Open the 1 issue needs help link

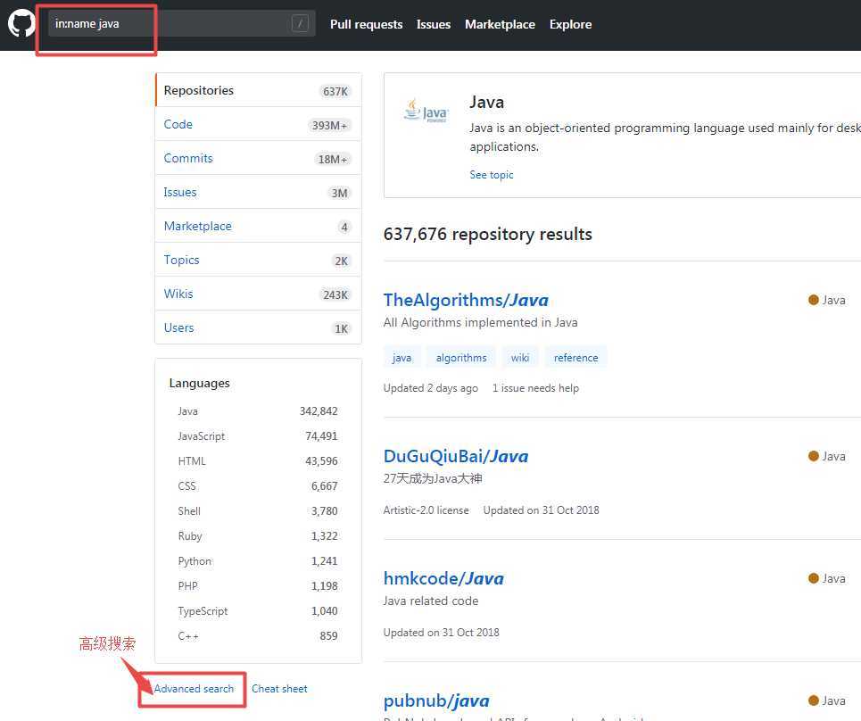click(535, 388)
